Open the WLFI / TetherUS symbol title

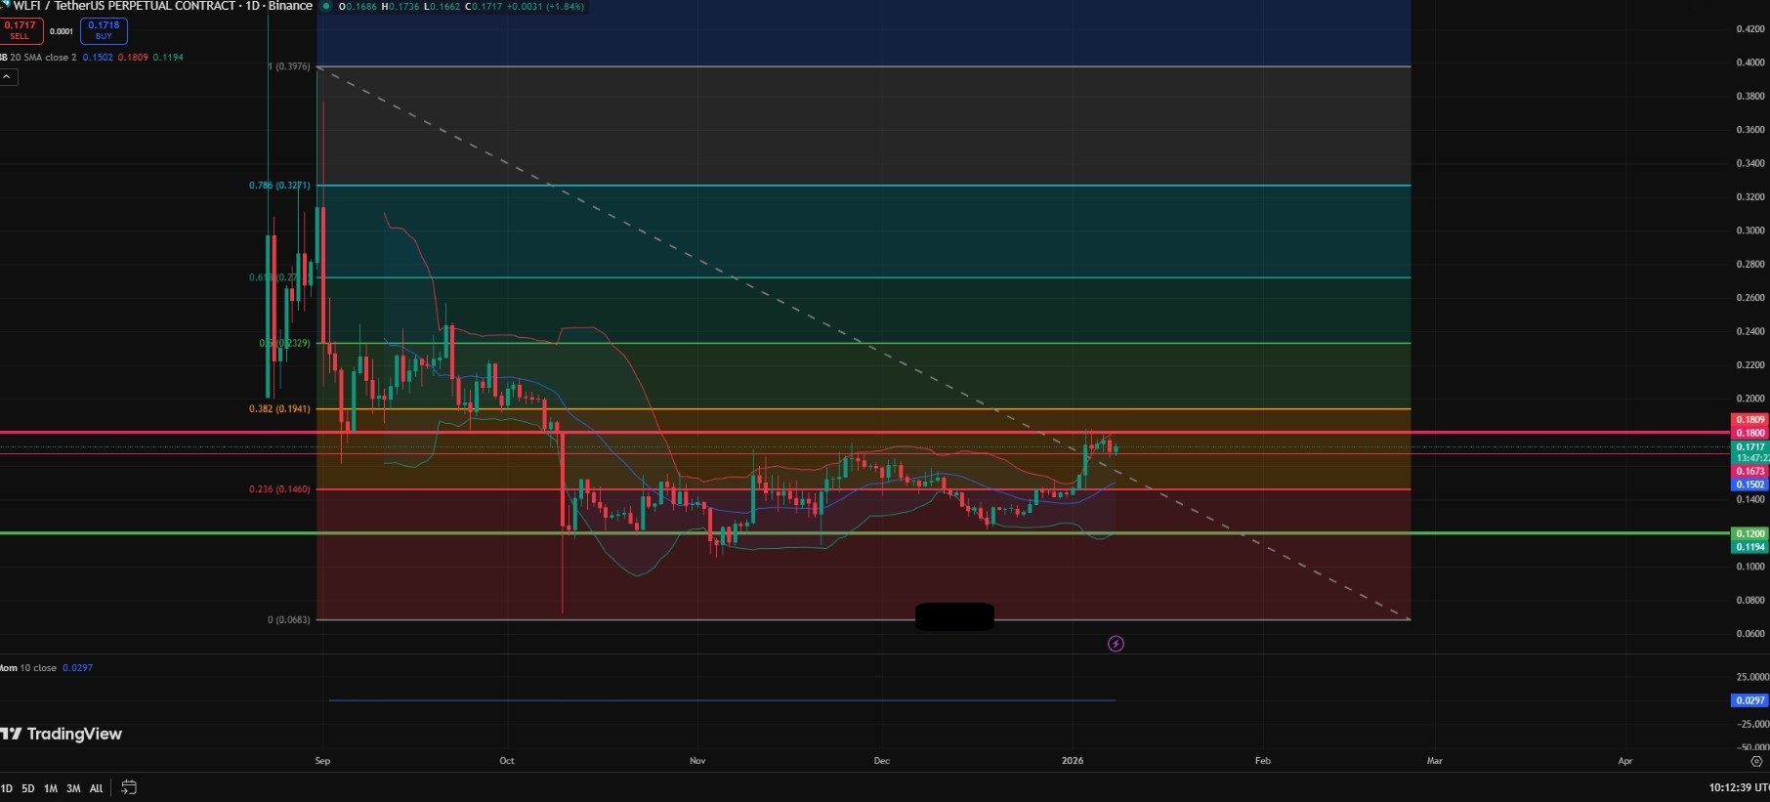pyautogui.click(x=162, y=6)
